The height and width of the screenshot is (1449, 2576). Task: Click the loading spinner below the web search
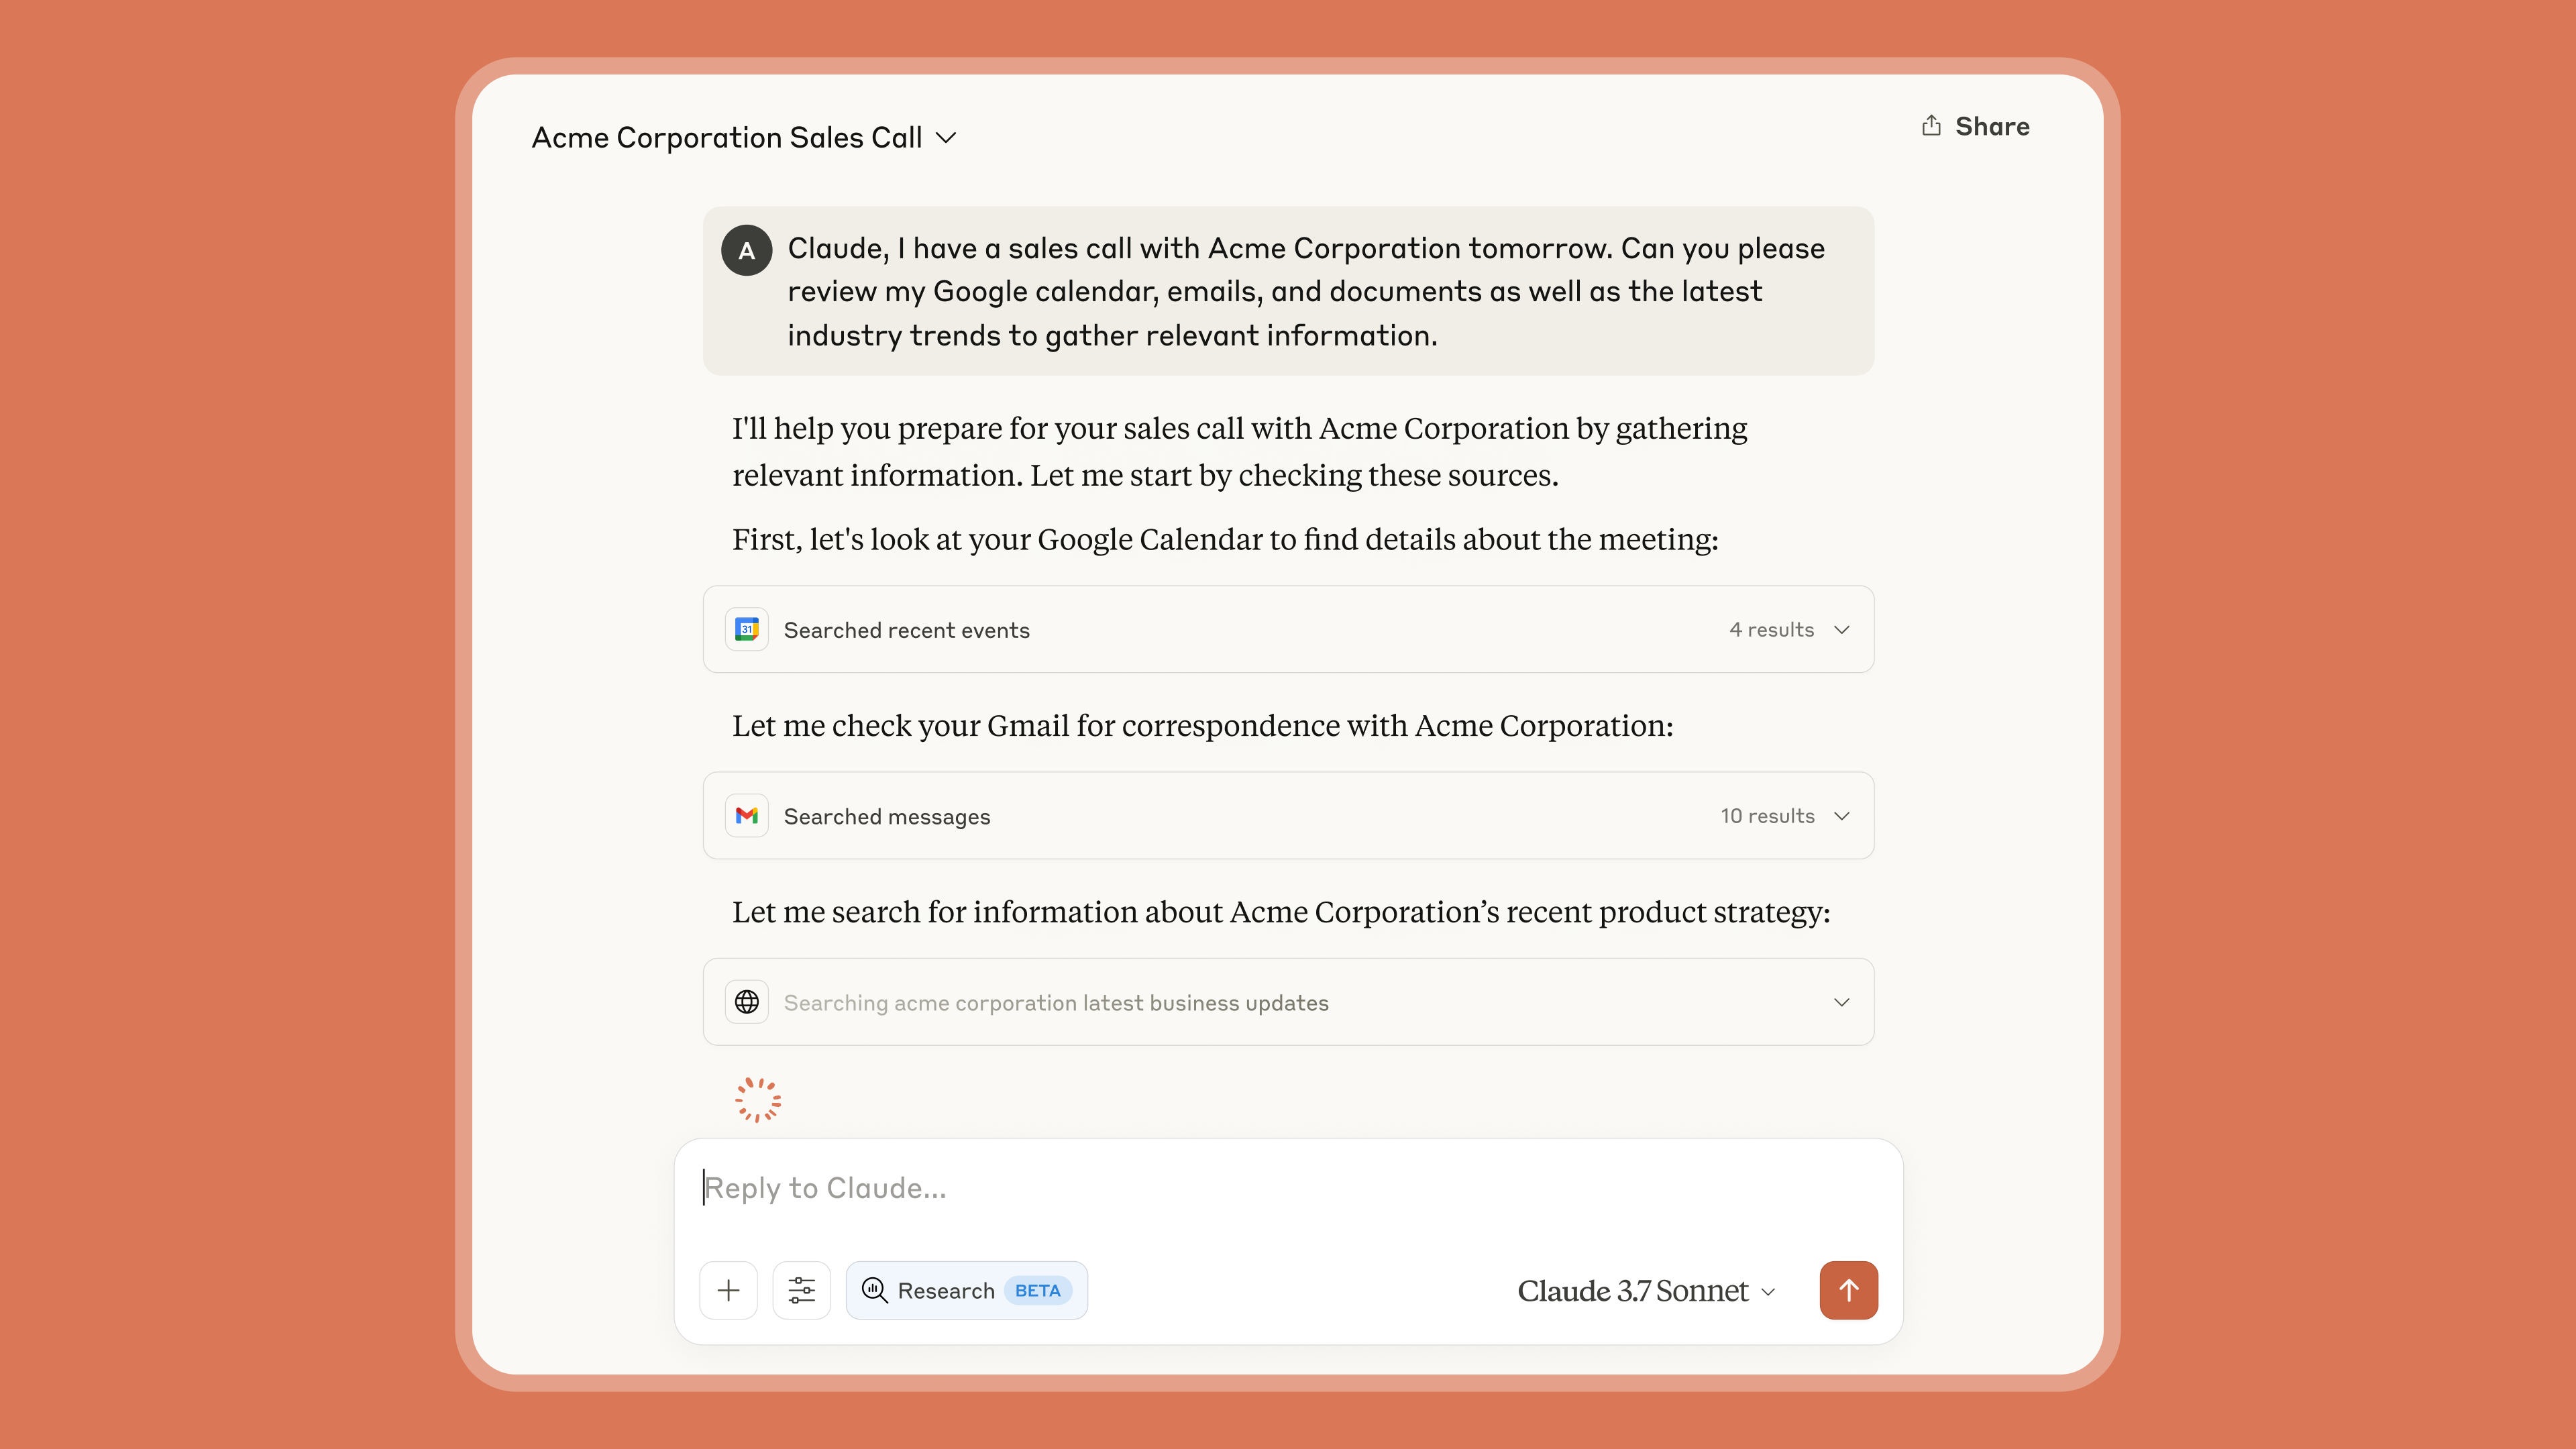click(x=757, y=1099)
